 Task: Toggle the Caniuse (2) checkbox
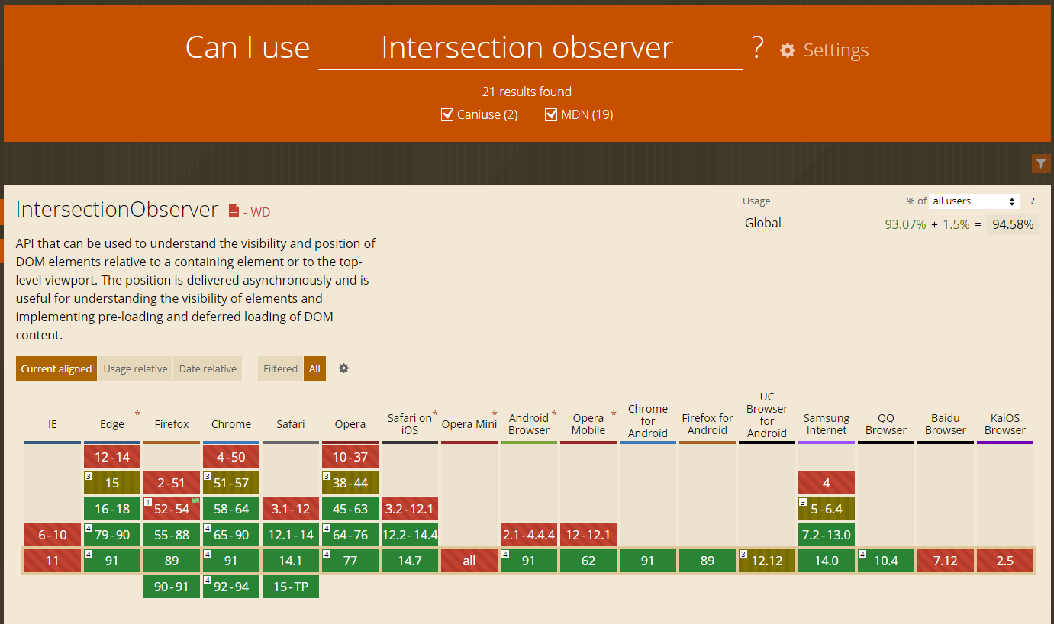[x=447, y=114]
